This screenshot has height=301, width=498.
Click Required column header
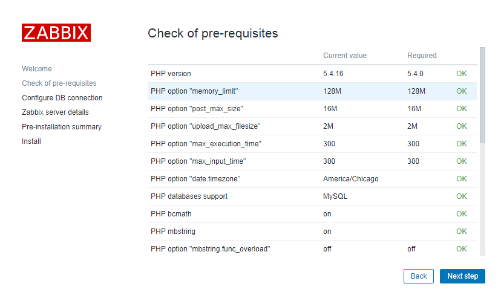(x=422, y=56)
